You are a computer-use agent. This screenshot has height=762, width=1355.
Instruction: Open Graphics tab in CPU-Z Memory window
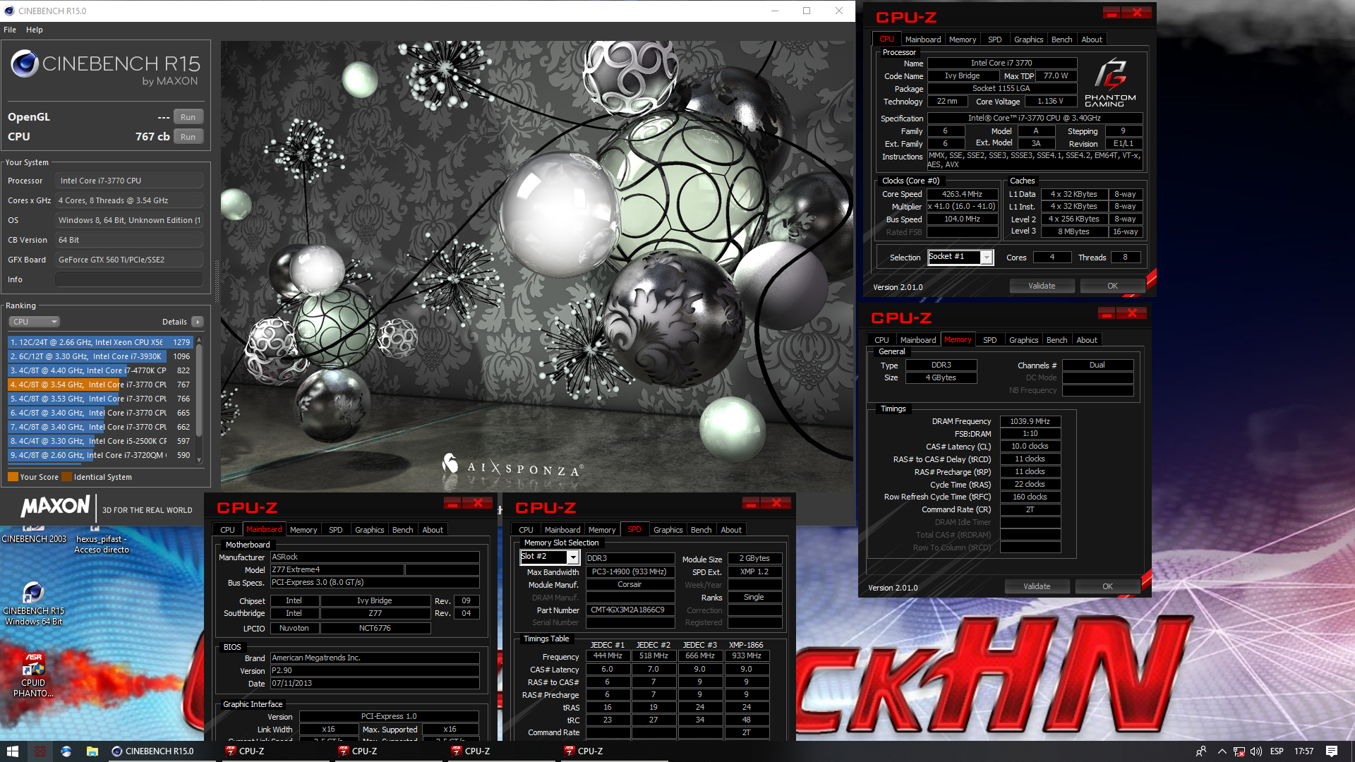point(1023,340)
